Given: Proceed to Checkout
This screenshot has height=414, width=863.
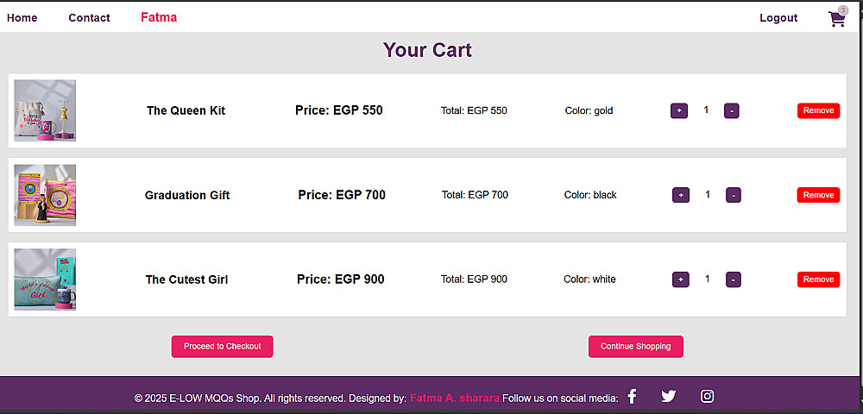Looking at the screenshot, I should (x=222, y=346).
